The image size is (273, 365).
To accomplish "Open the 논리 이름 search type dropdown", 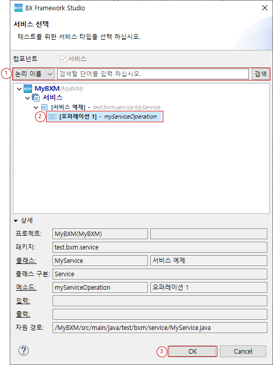I will pyautogui.click(x=33, y=74).
